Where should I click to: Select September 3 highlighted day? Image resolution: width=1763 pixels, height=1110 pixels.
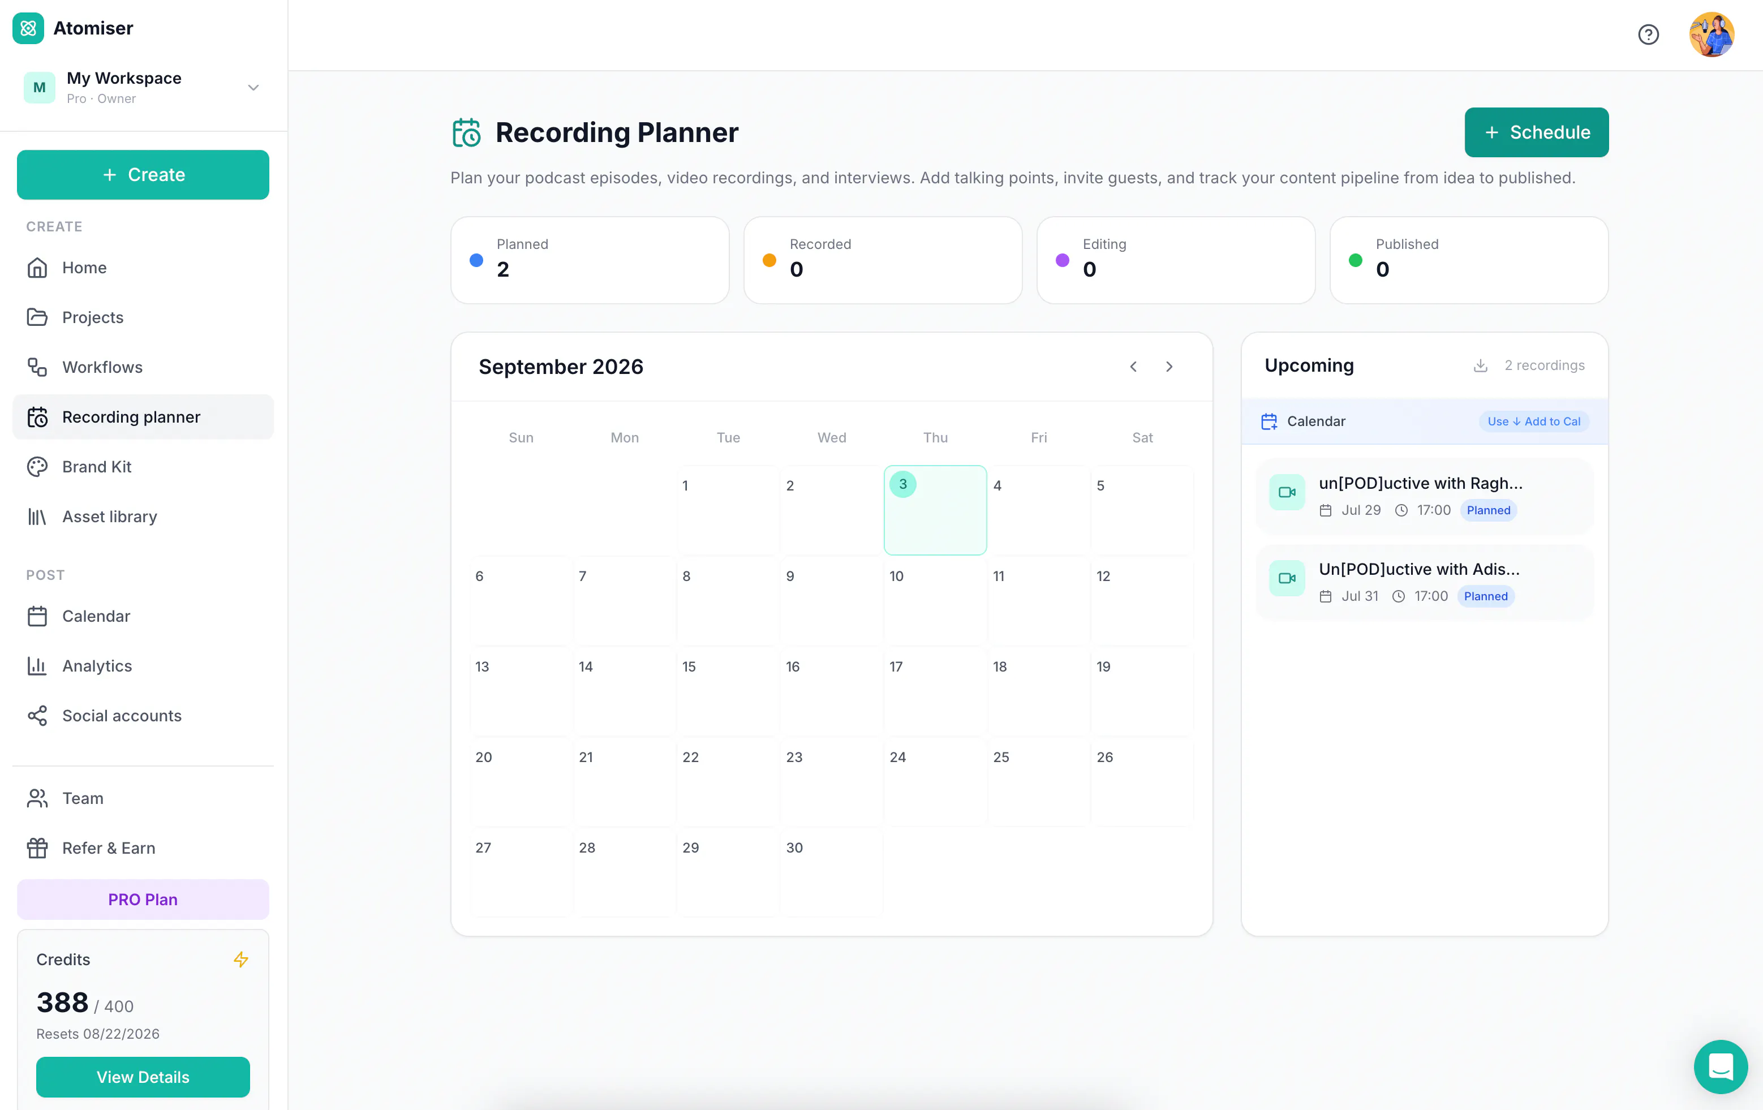coord(935,510)
